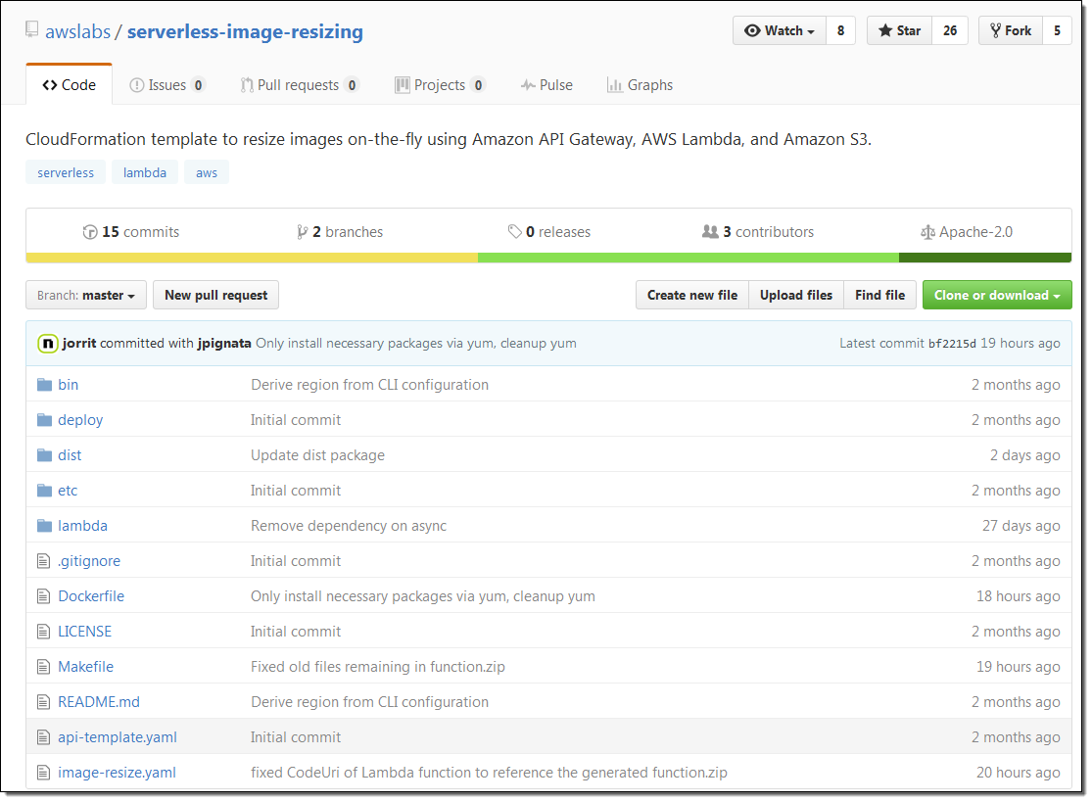Click the Makefile file icon
The image size is (1092, 802).
[x=44, y=666]
